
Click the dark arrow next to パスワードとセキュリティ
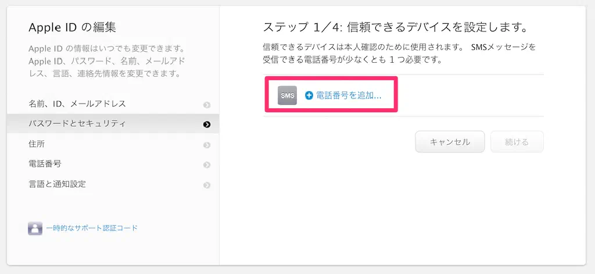(207, 124)
